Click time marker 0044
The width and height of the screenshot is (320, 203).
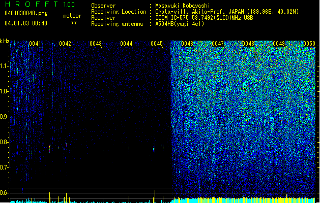[x=126, y=44]
